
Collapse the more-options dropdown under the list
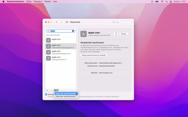[x=56, y=90]
